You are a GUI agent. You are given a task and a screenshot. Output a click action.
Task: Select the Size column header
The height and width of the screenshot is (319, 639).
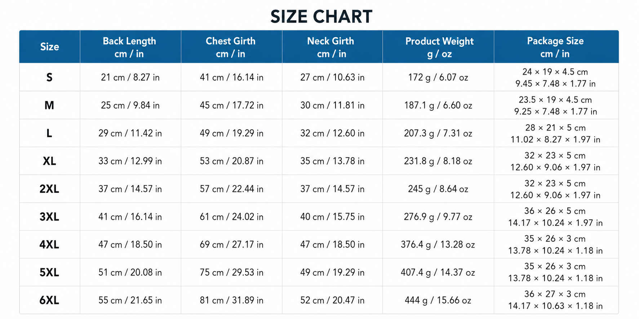pyautogui.click(x=50, y=47)
